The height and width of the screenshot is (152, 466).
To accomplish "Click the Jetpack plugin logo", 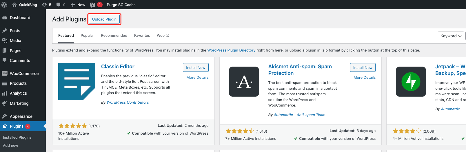I will (x=411, y=82).
